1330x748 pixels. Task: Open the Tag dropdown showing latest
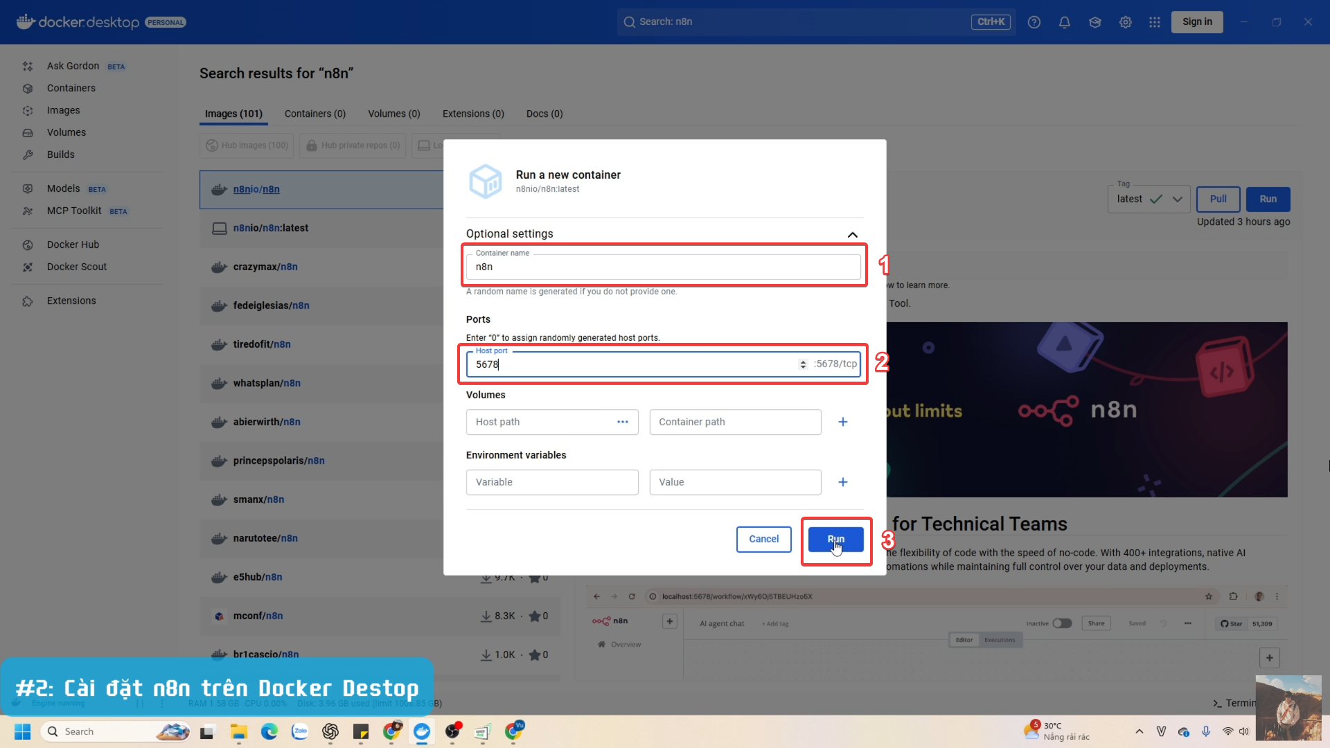pyautogui.click(x=1149, y=199)
